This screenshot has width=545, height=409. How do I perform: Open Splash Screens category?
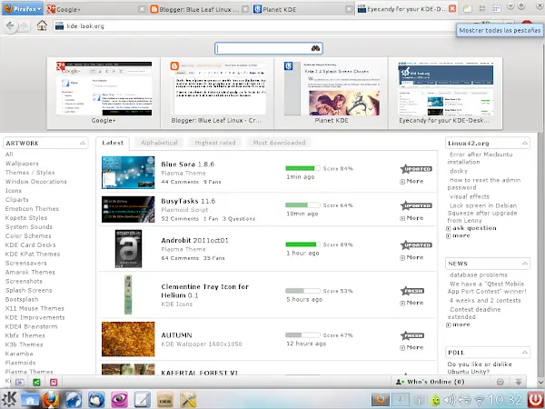(x=28, y=290)
